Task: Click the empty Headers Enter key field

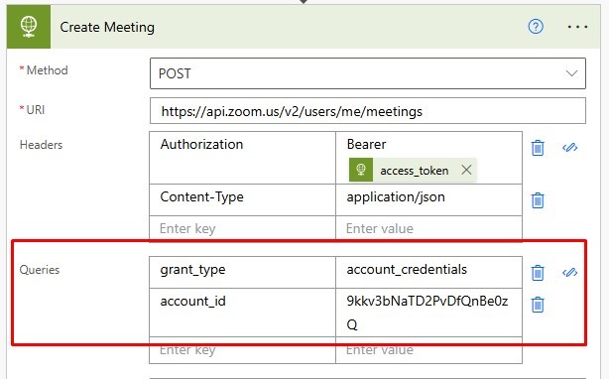Action: point(242,228)
